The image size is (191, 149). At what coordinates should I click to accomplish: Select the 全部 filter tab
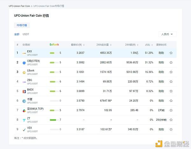tap(17, 34)
